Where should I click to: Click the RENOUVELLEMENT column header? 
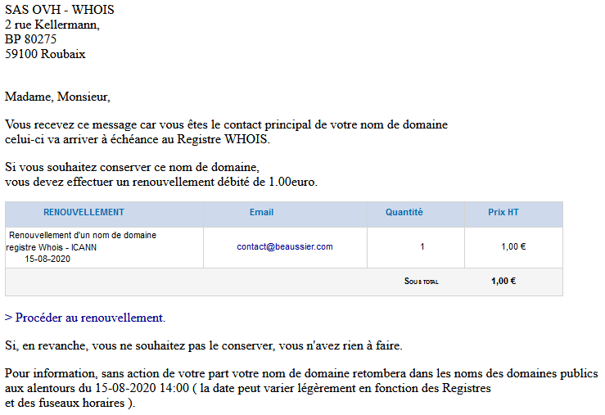click(84, 213)
